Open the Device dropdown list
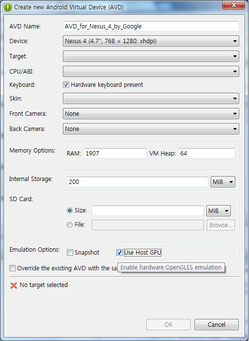The width and height of the screenshot is (249, 341). click(151, 41)
